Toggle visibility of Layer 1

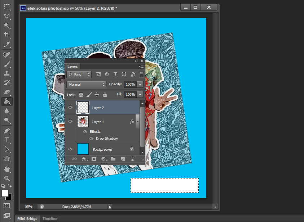click(x=70, y=121)
